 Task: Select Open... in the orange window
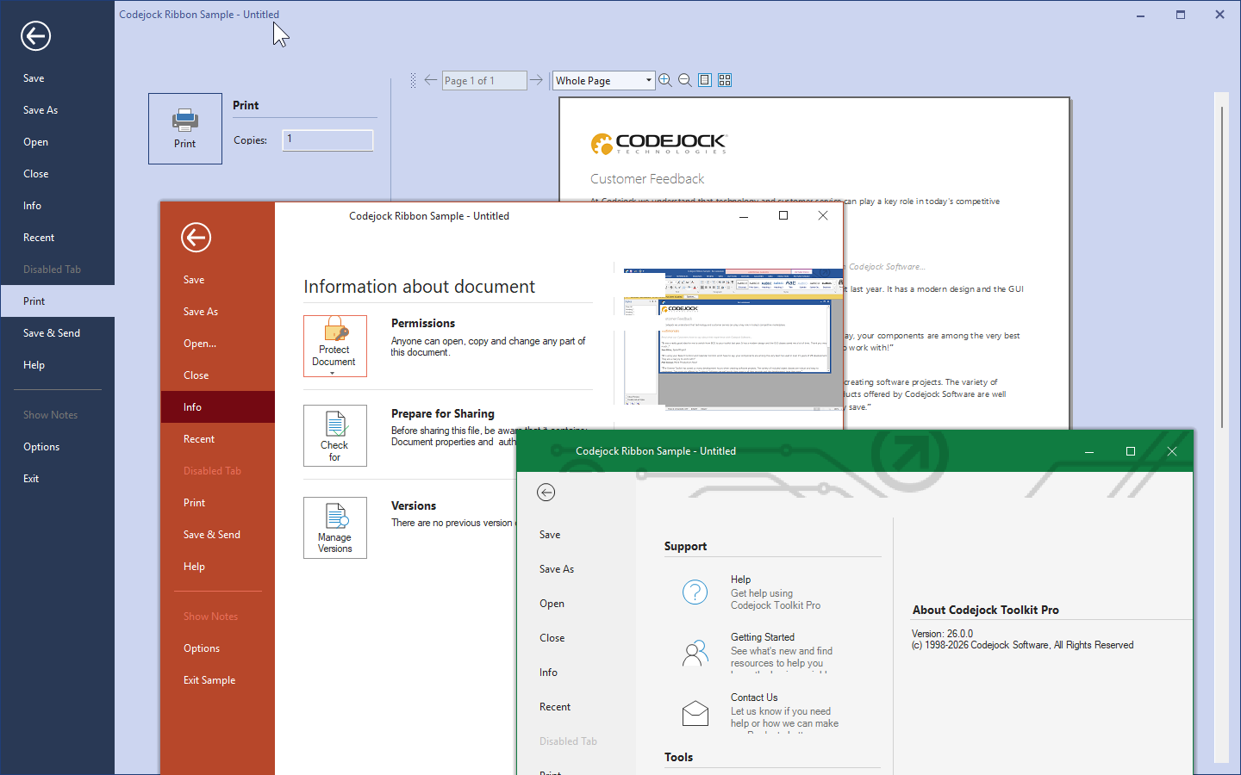pos(217,344)
